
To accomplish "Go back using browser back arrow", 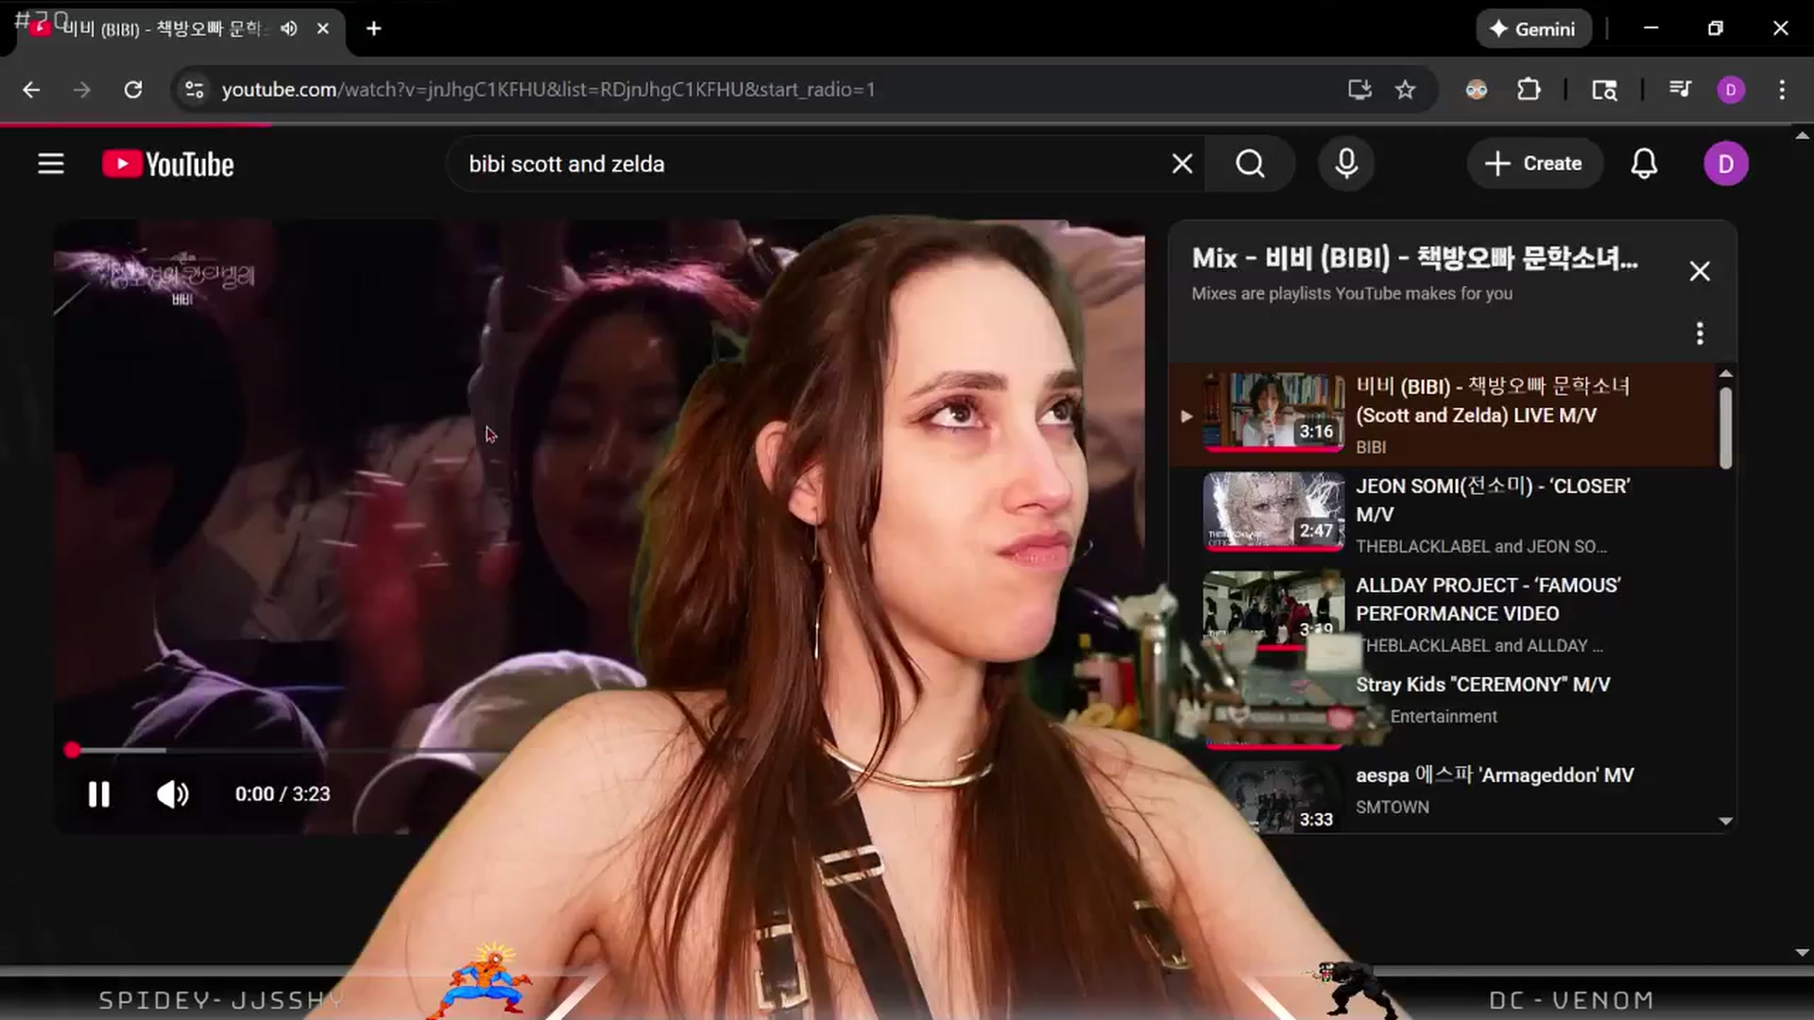I will (x=31, y=90).
